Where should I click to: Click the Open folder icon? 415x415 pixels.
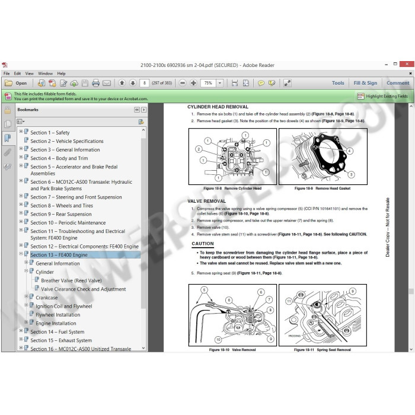[8, 83]
